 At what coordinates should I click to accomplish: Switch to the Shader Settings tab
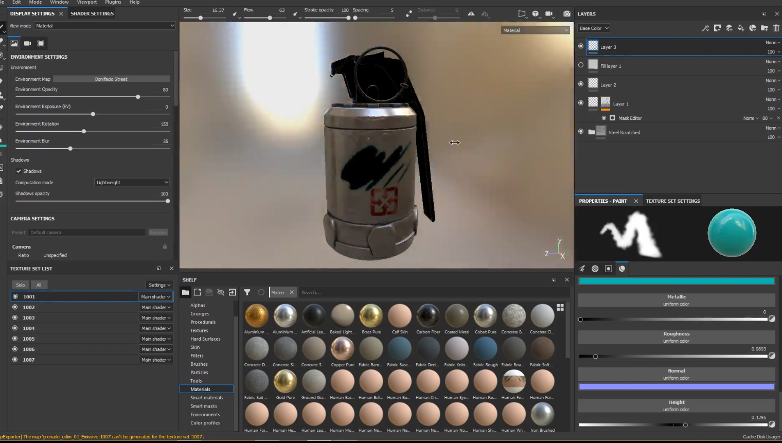pos(92,13)
